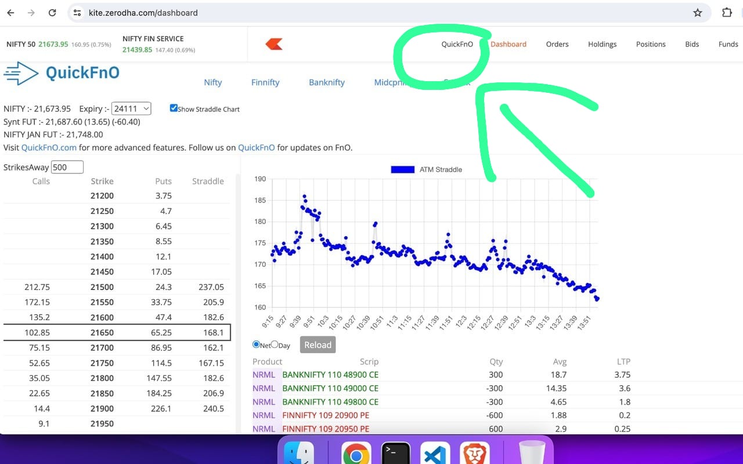Click strike 21500 in the chain
The width and height of the screenshot is (743, 464).
click(102, 287)
